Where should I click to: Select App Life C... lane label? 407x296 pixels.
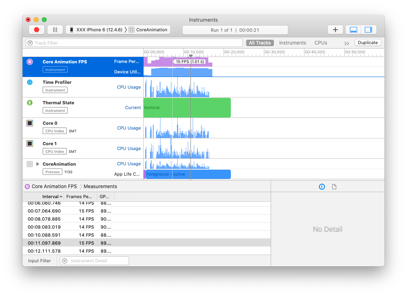(127, 174)
